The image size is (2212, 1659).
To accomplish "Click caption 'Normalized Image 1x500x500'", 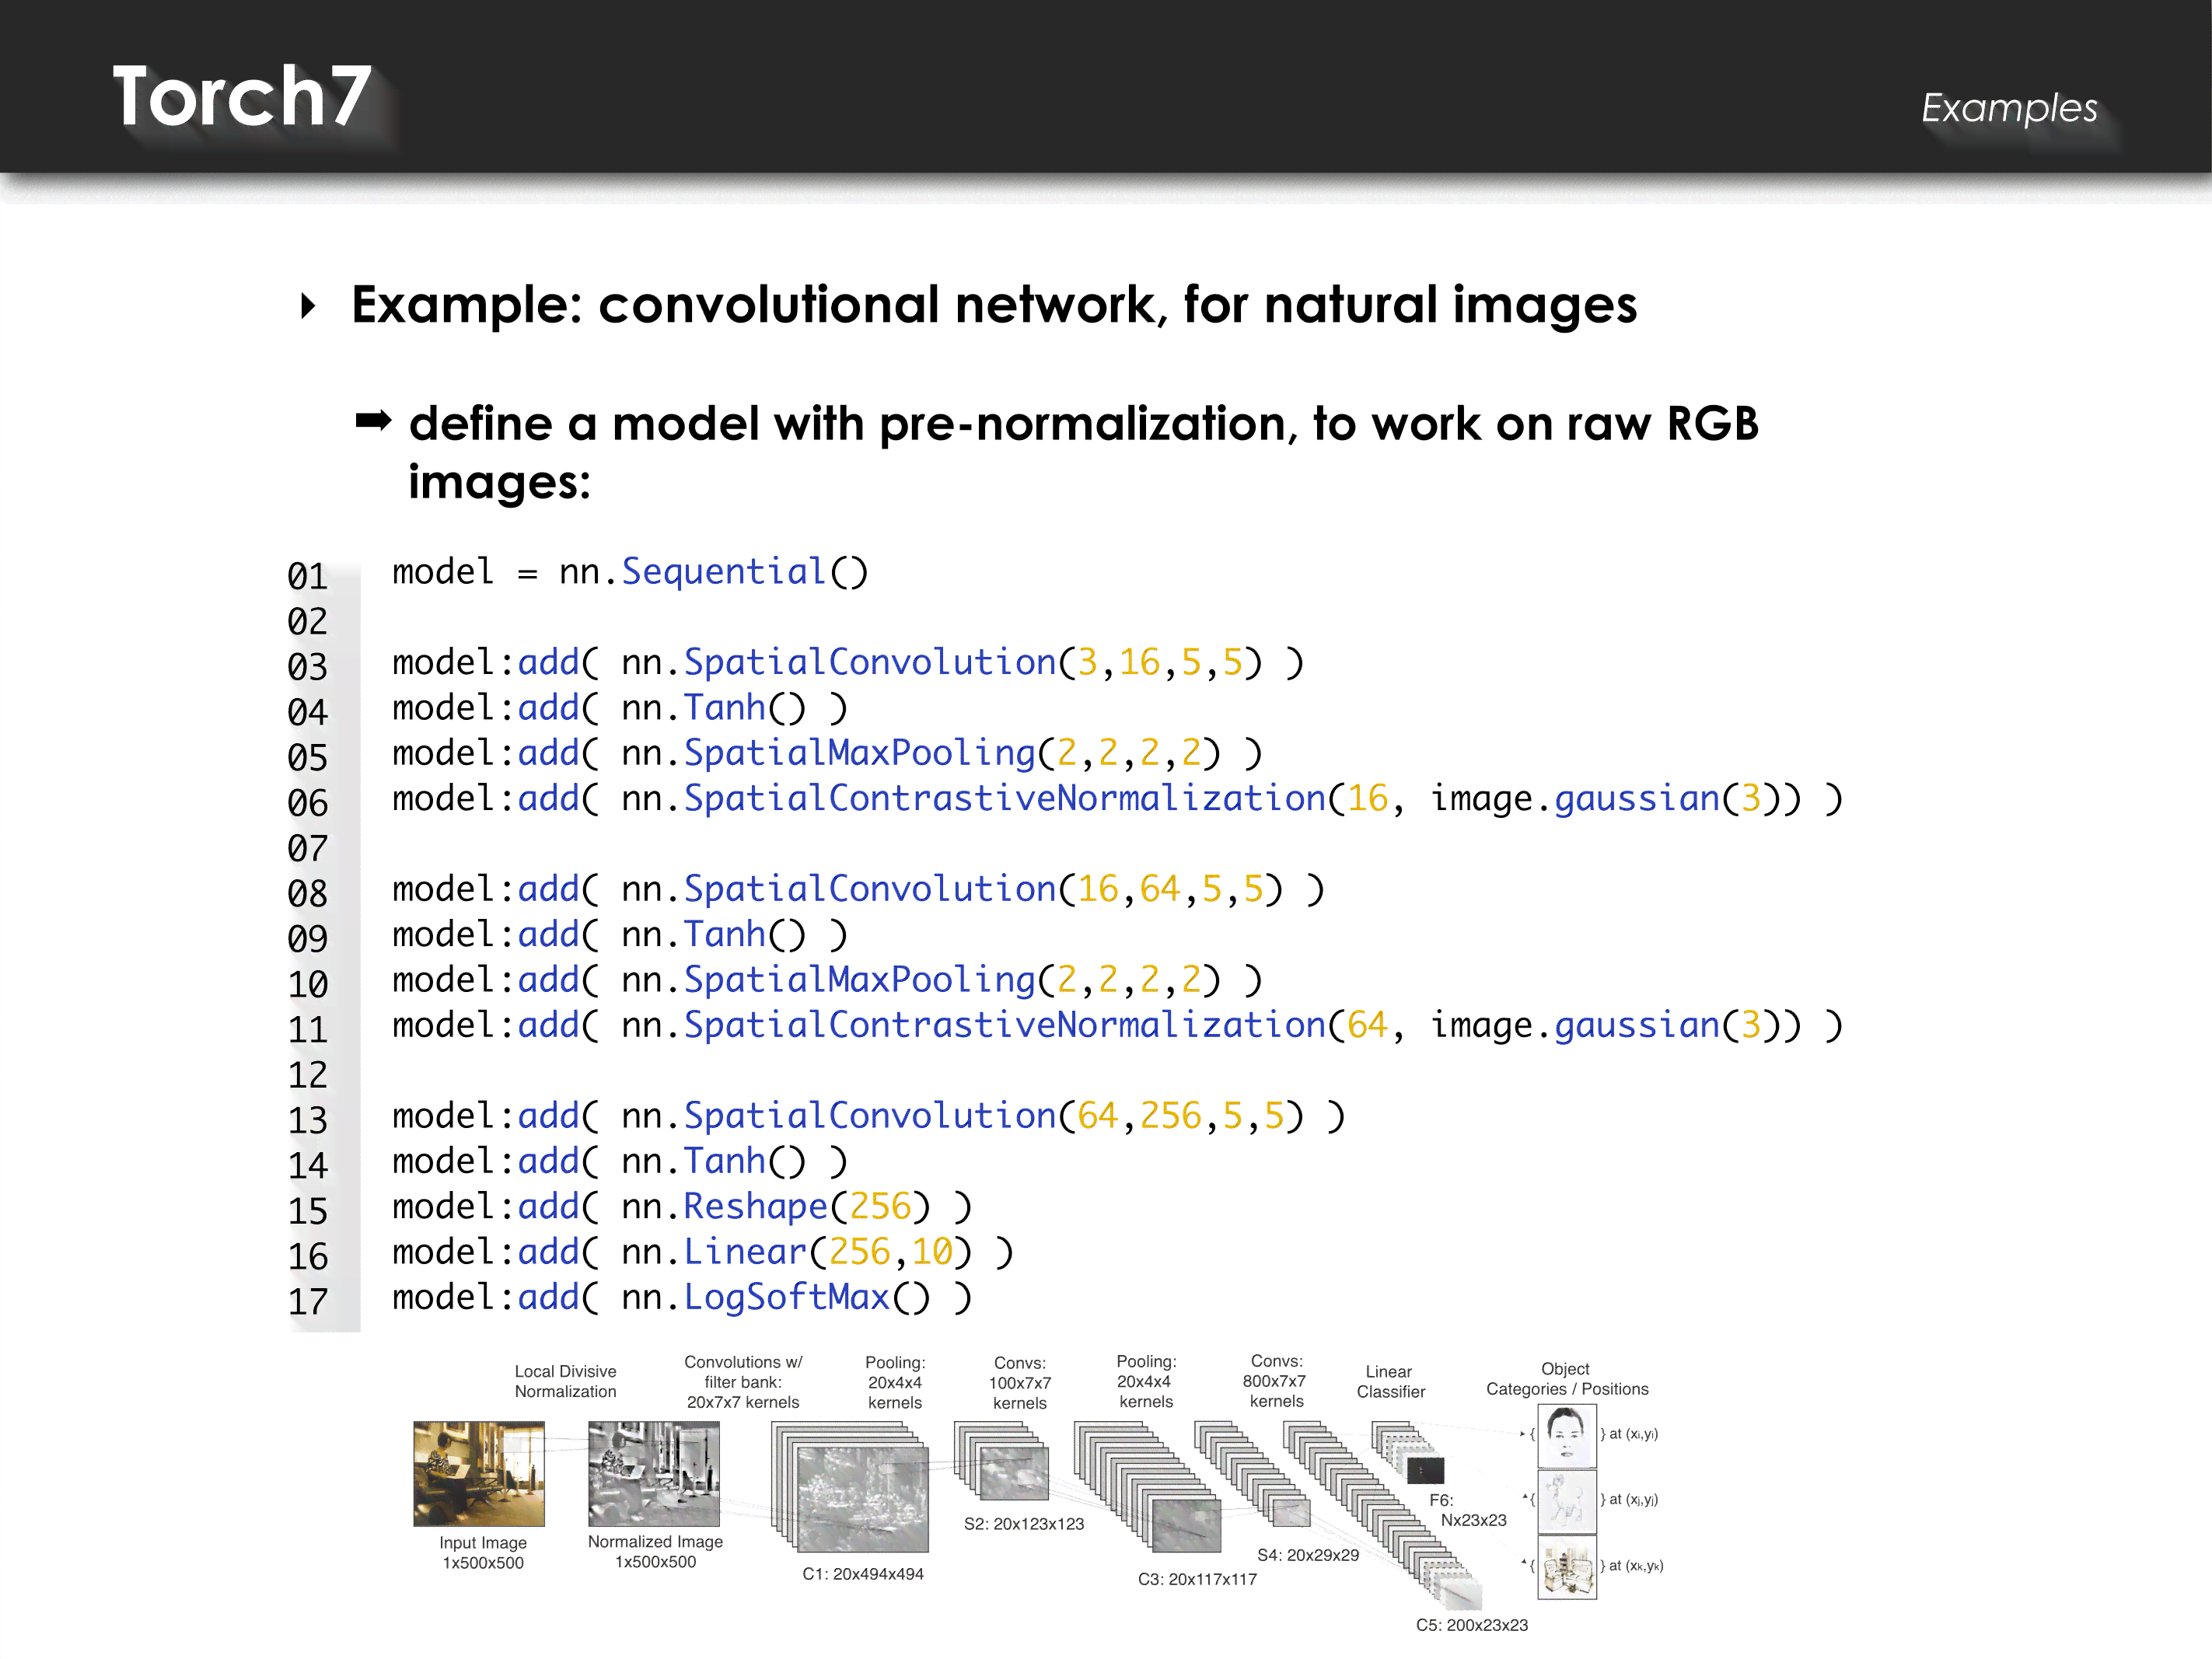I will pos(655,1552).
